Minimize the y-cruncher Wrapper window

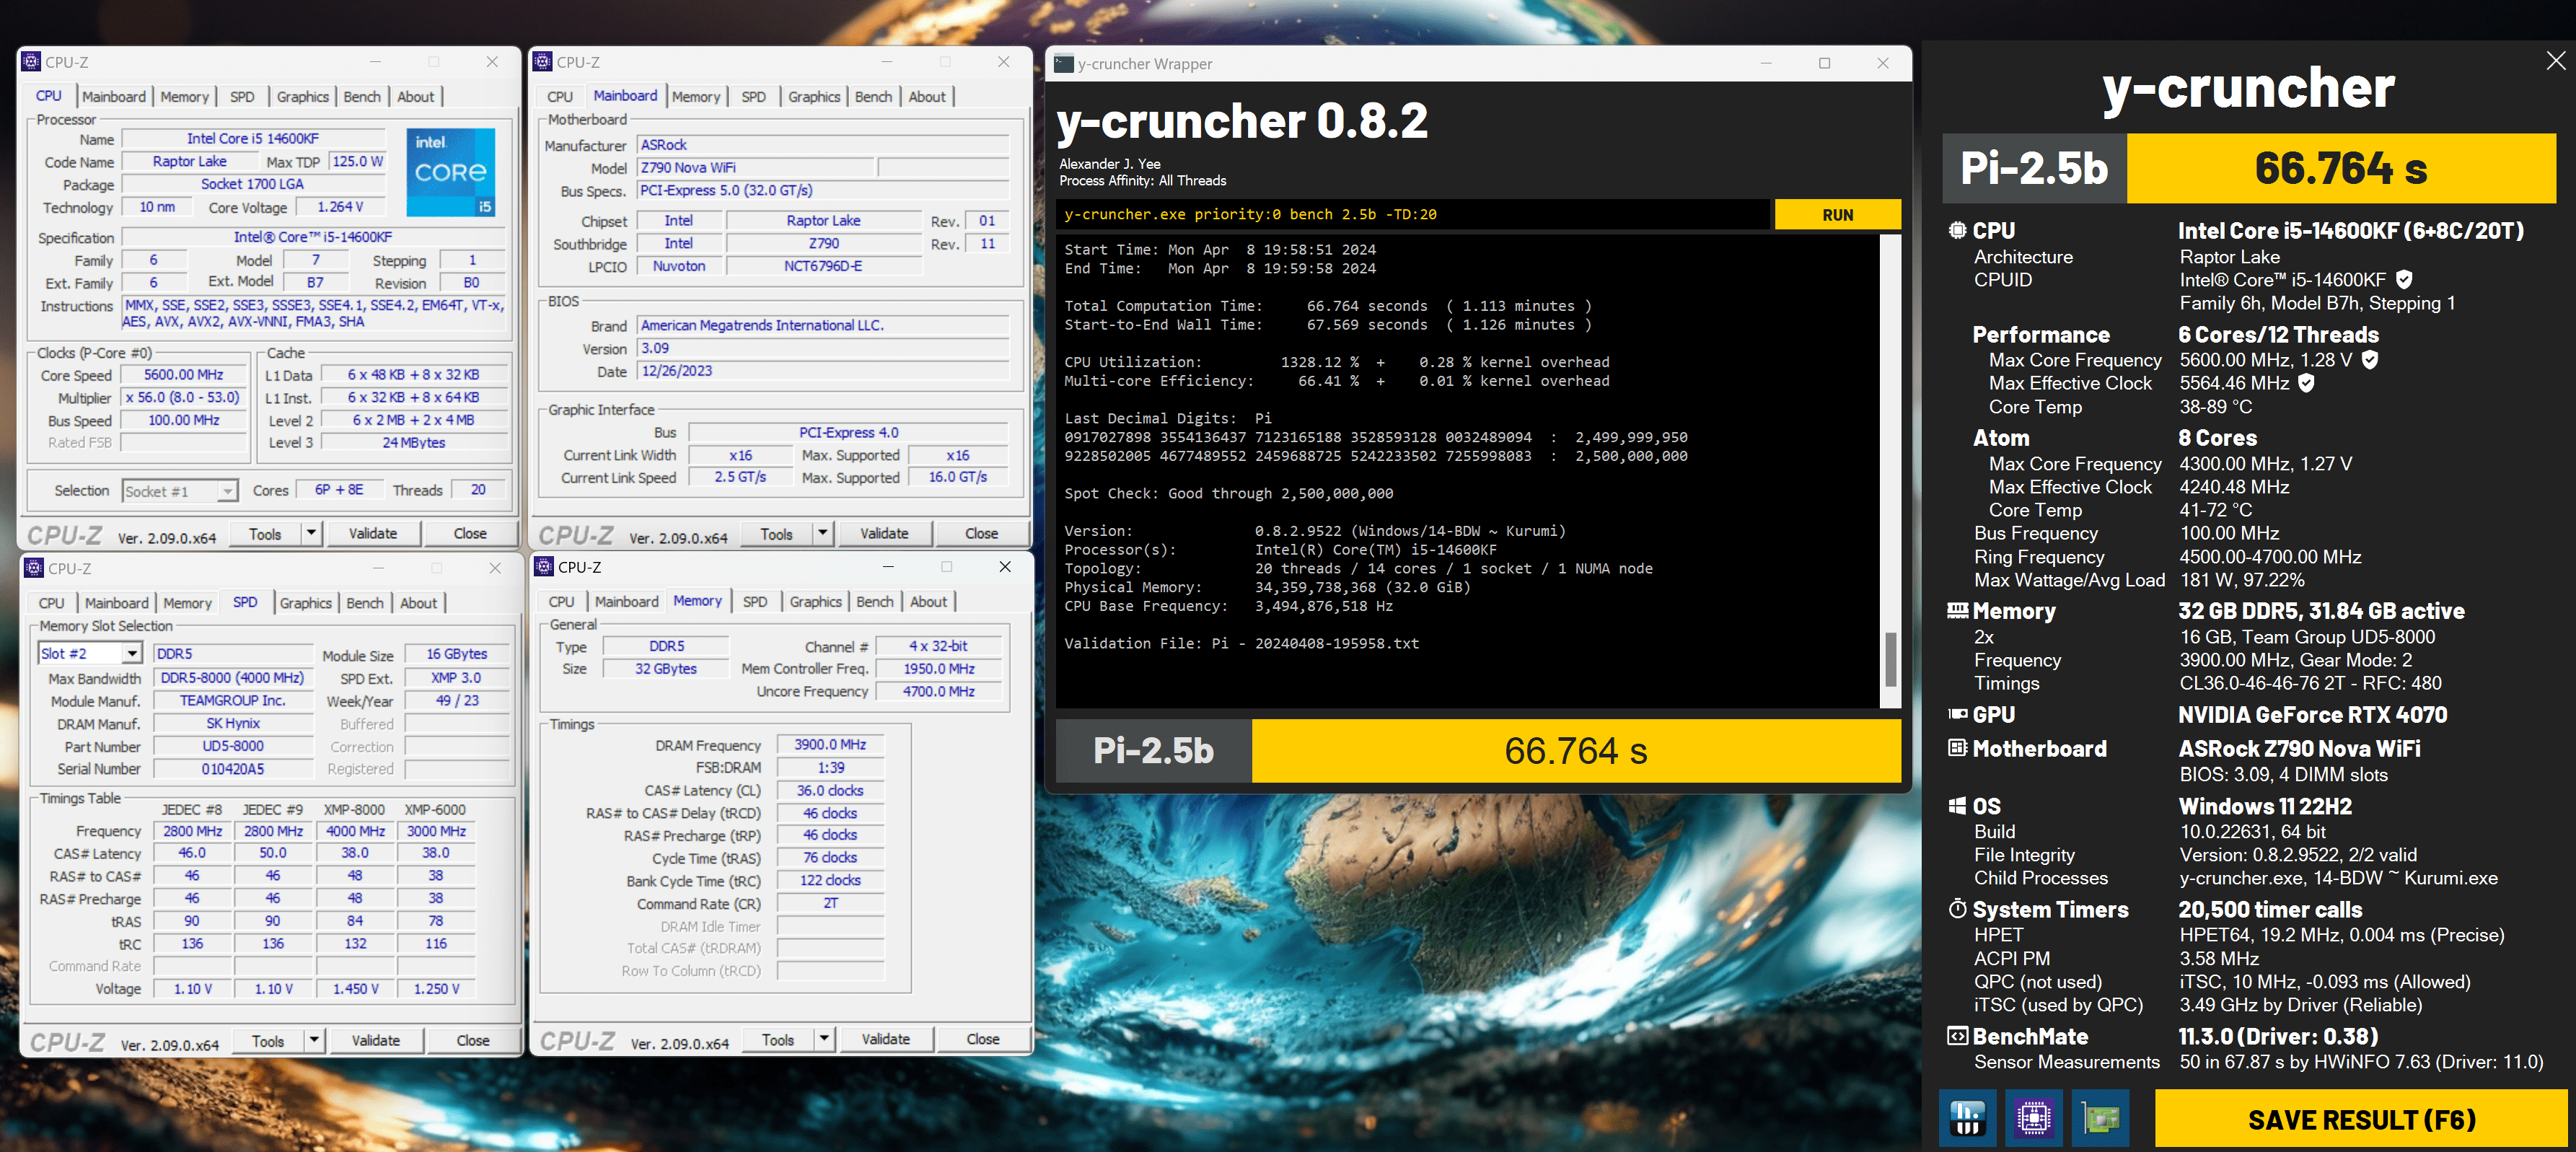[x=1766, y=63]
